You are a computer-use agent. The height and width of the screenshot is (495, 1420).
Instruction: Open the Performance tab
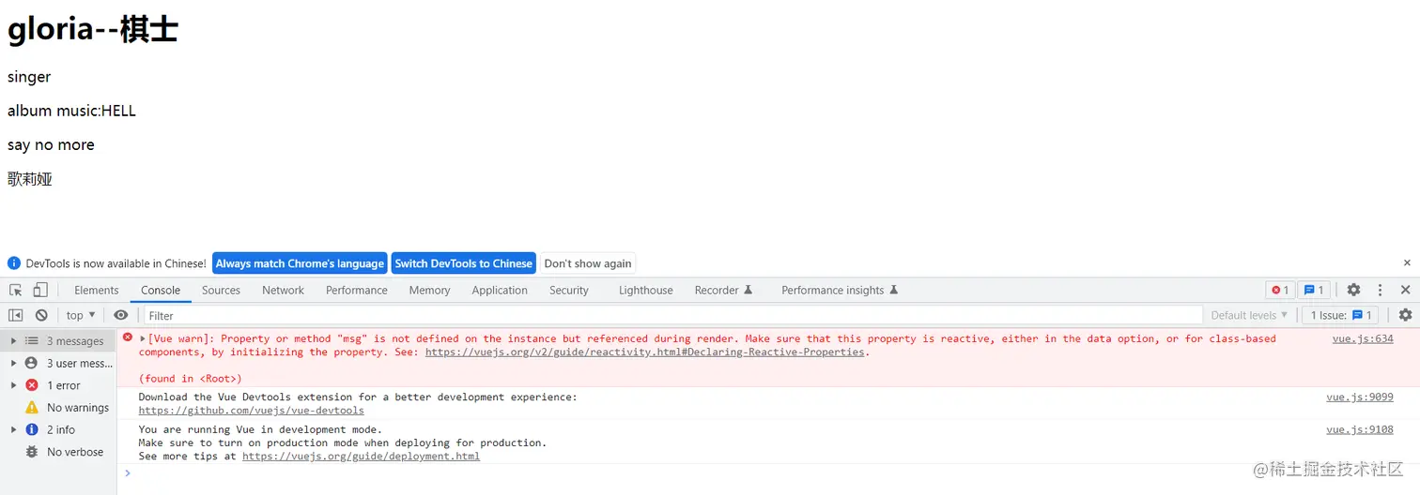(x=357, y=291)
